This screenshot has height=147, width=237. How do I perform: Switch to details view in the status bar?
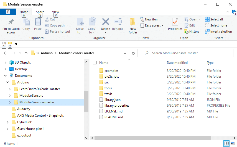(x=226, y=144)
